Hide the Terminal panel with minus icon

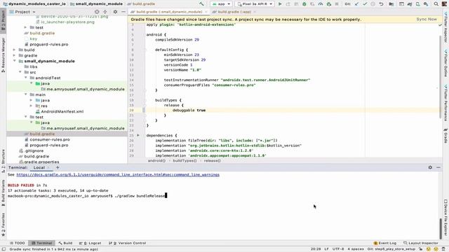click(x=438, y=167)
